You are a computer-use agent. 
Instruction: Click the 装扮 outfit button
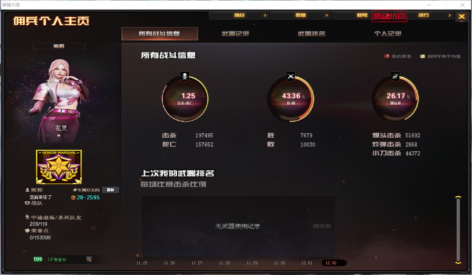coord(59,46)
